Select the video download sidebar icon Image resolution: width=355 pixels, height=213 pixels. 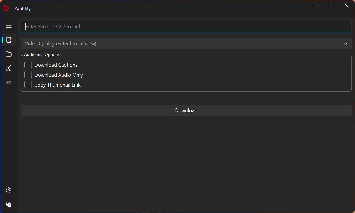9,40
